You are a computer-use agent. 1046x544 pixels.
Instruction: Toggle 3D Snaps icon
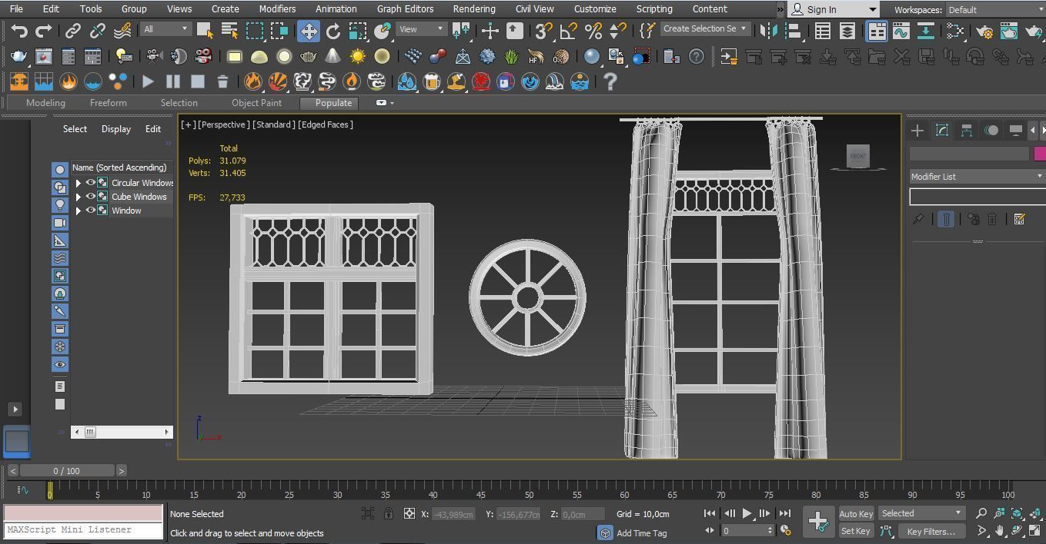pos(543,31)
